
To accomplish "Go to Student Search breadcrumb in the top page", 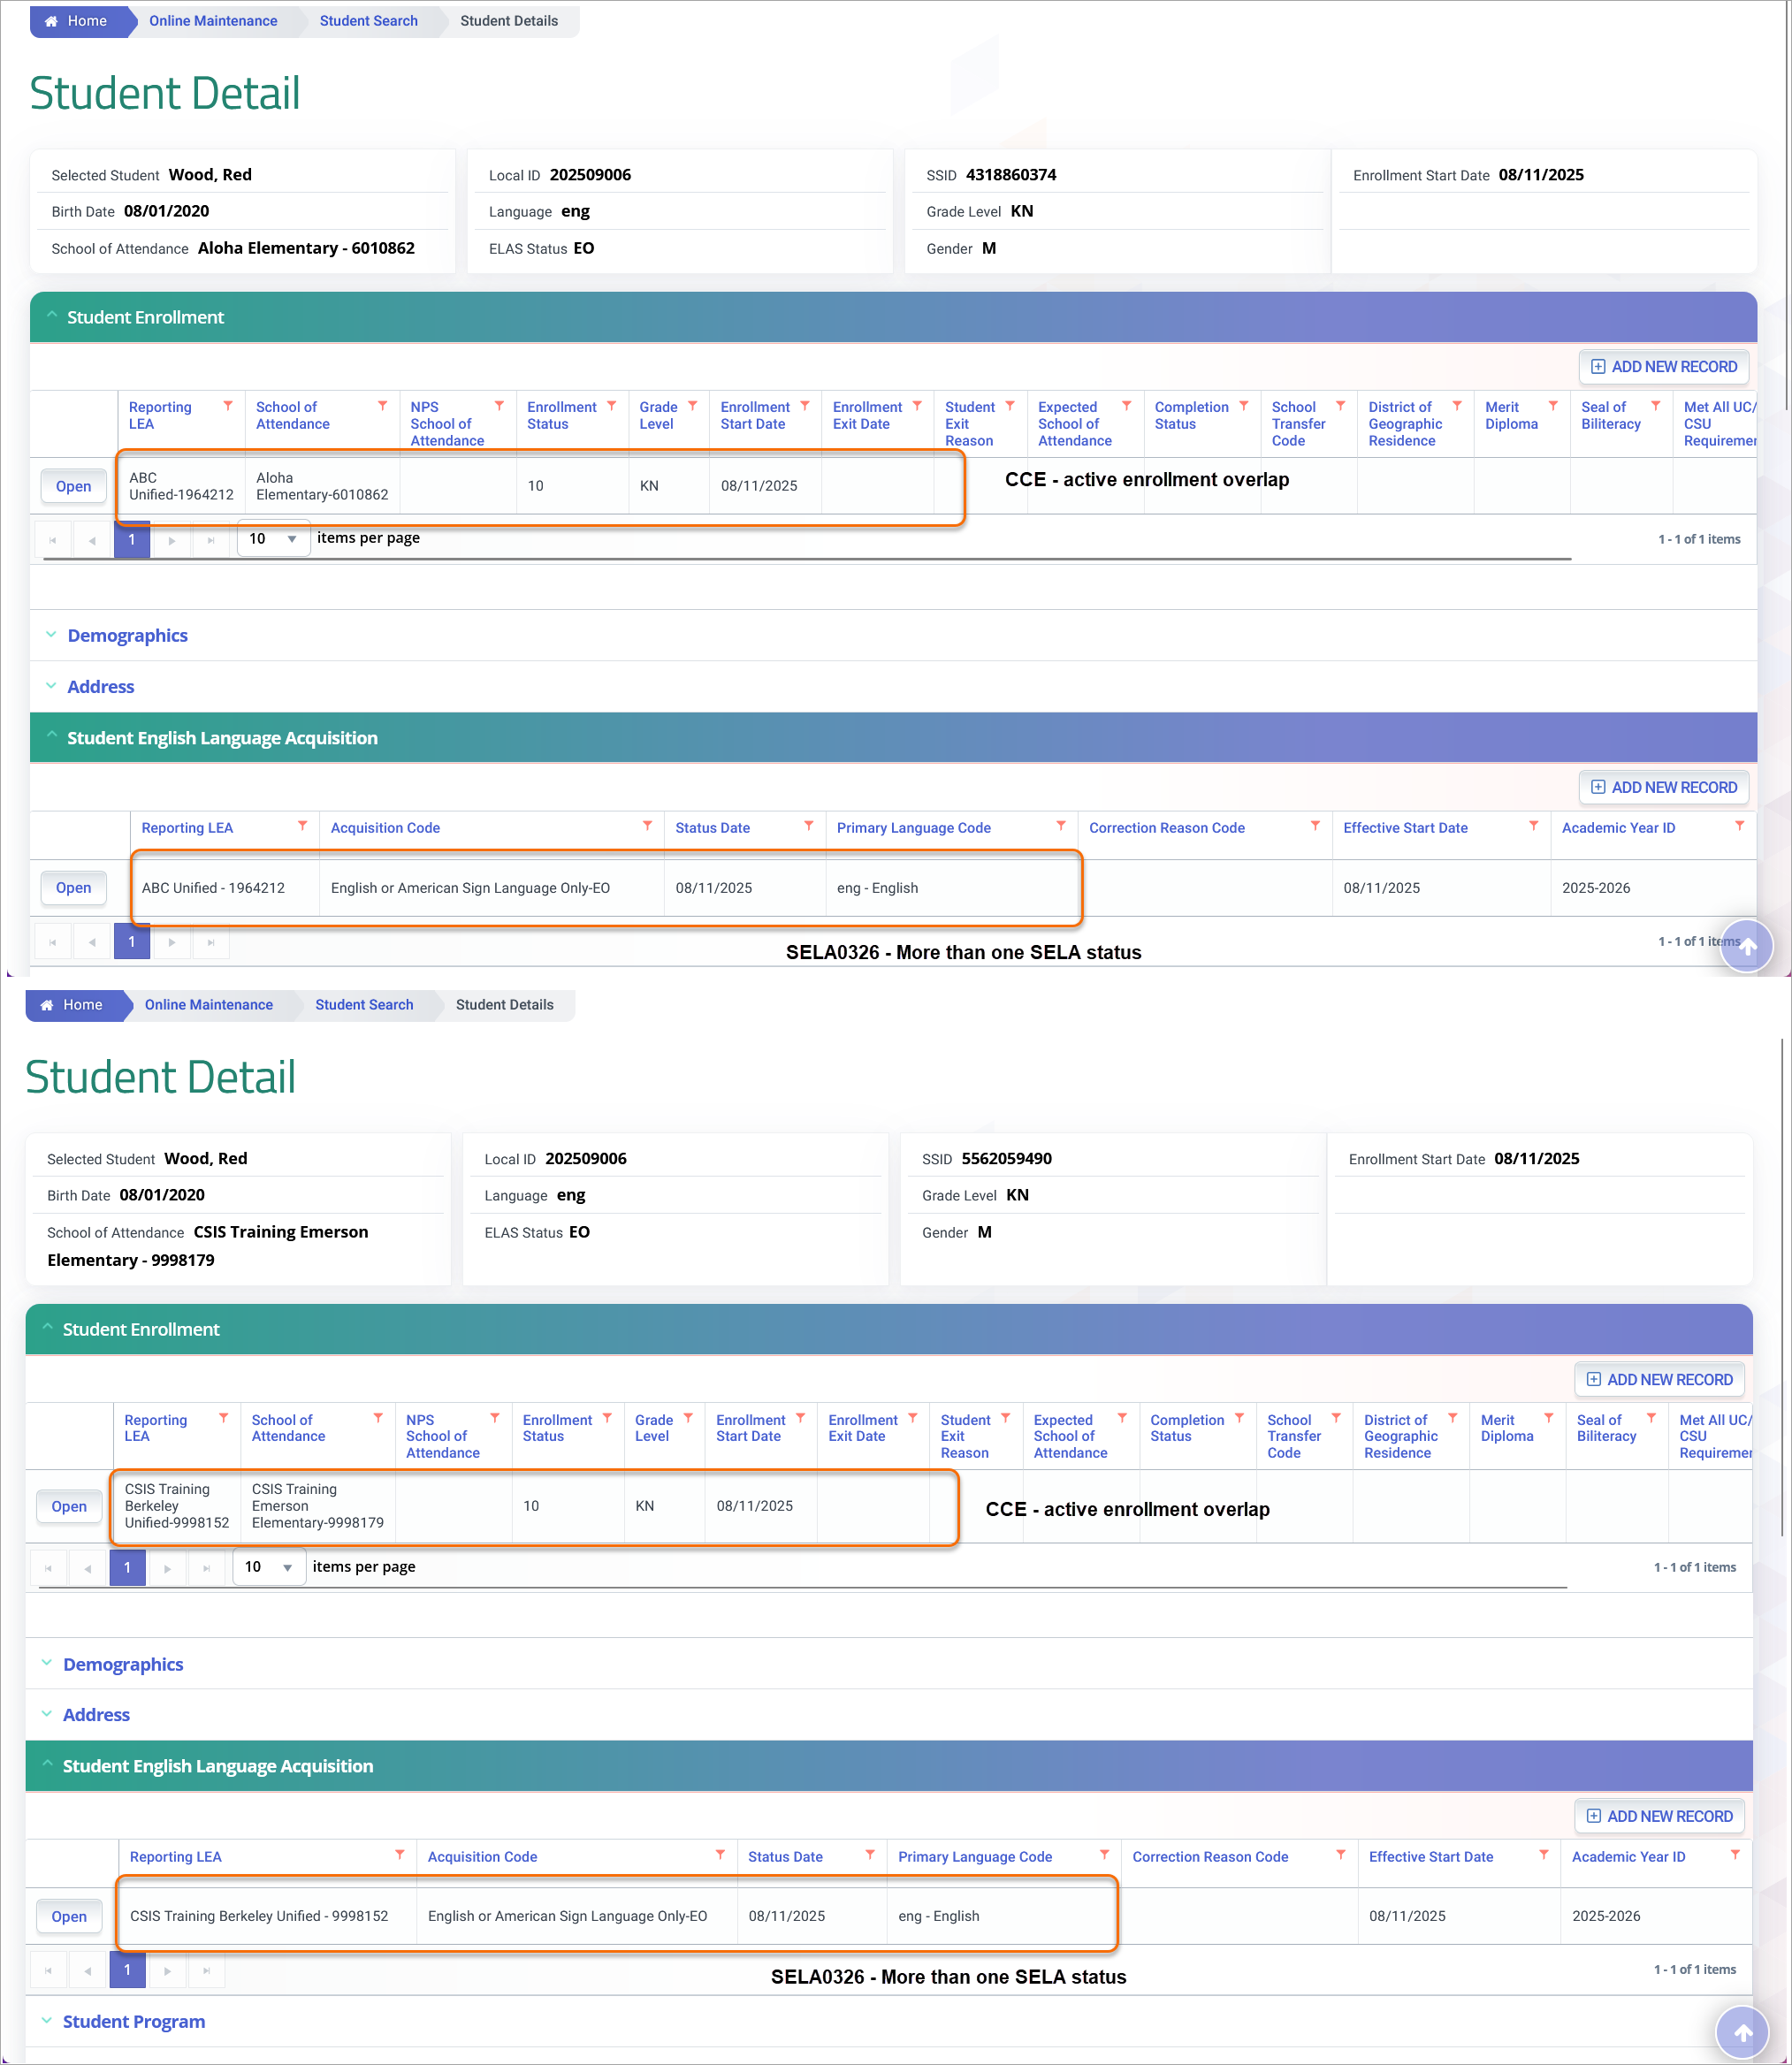I will click(x=368, y=21).
